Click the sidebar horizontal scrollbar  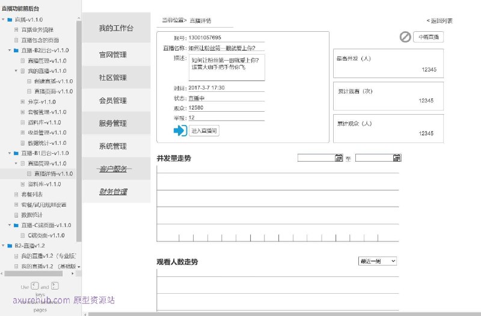33,273
